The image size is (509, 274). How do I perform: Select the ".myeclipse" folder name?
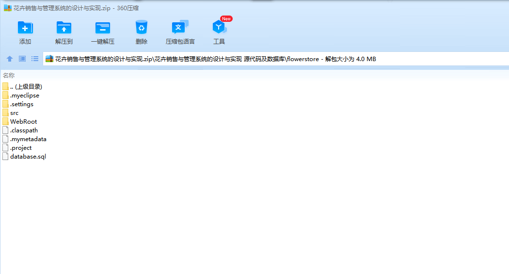coord(25,96)
